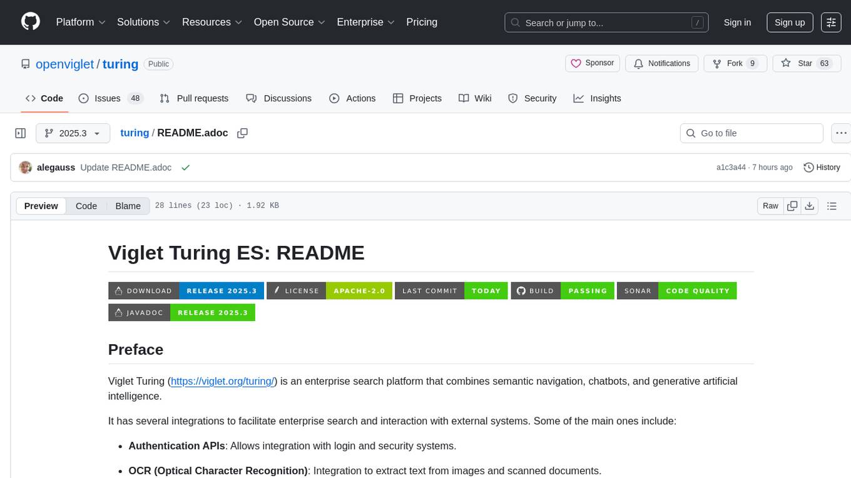
Task: Click 'OCR (Optical Character Recognition)' bullet text
Action: point(218,470)
